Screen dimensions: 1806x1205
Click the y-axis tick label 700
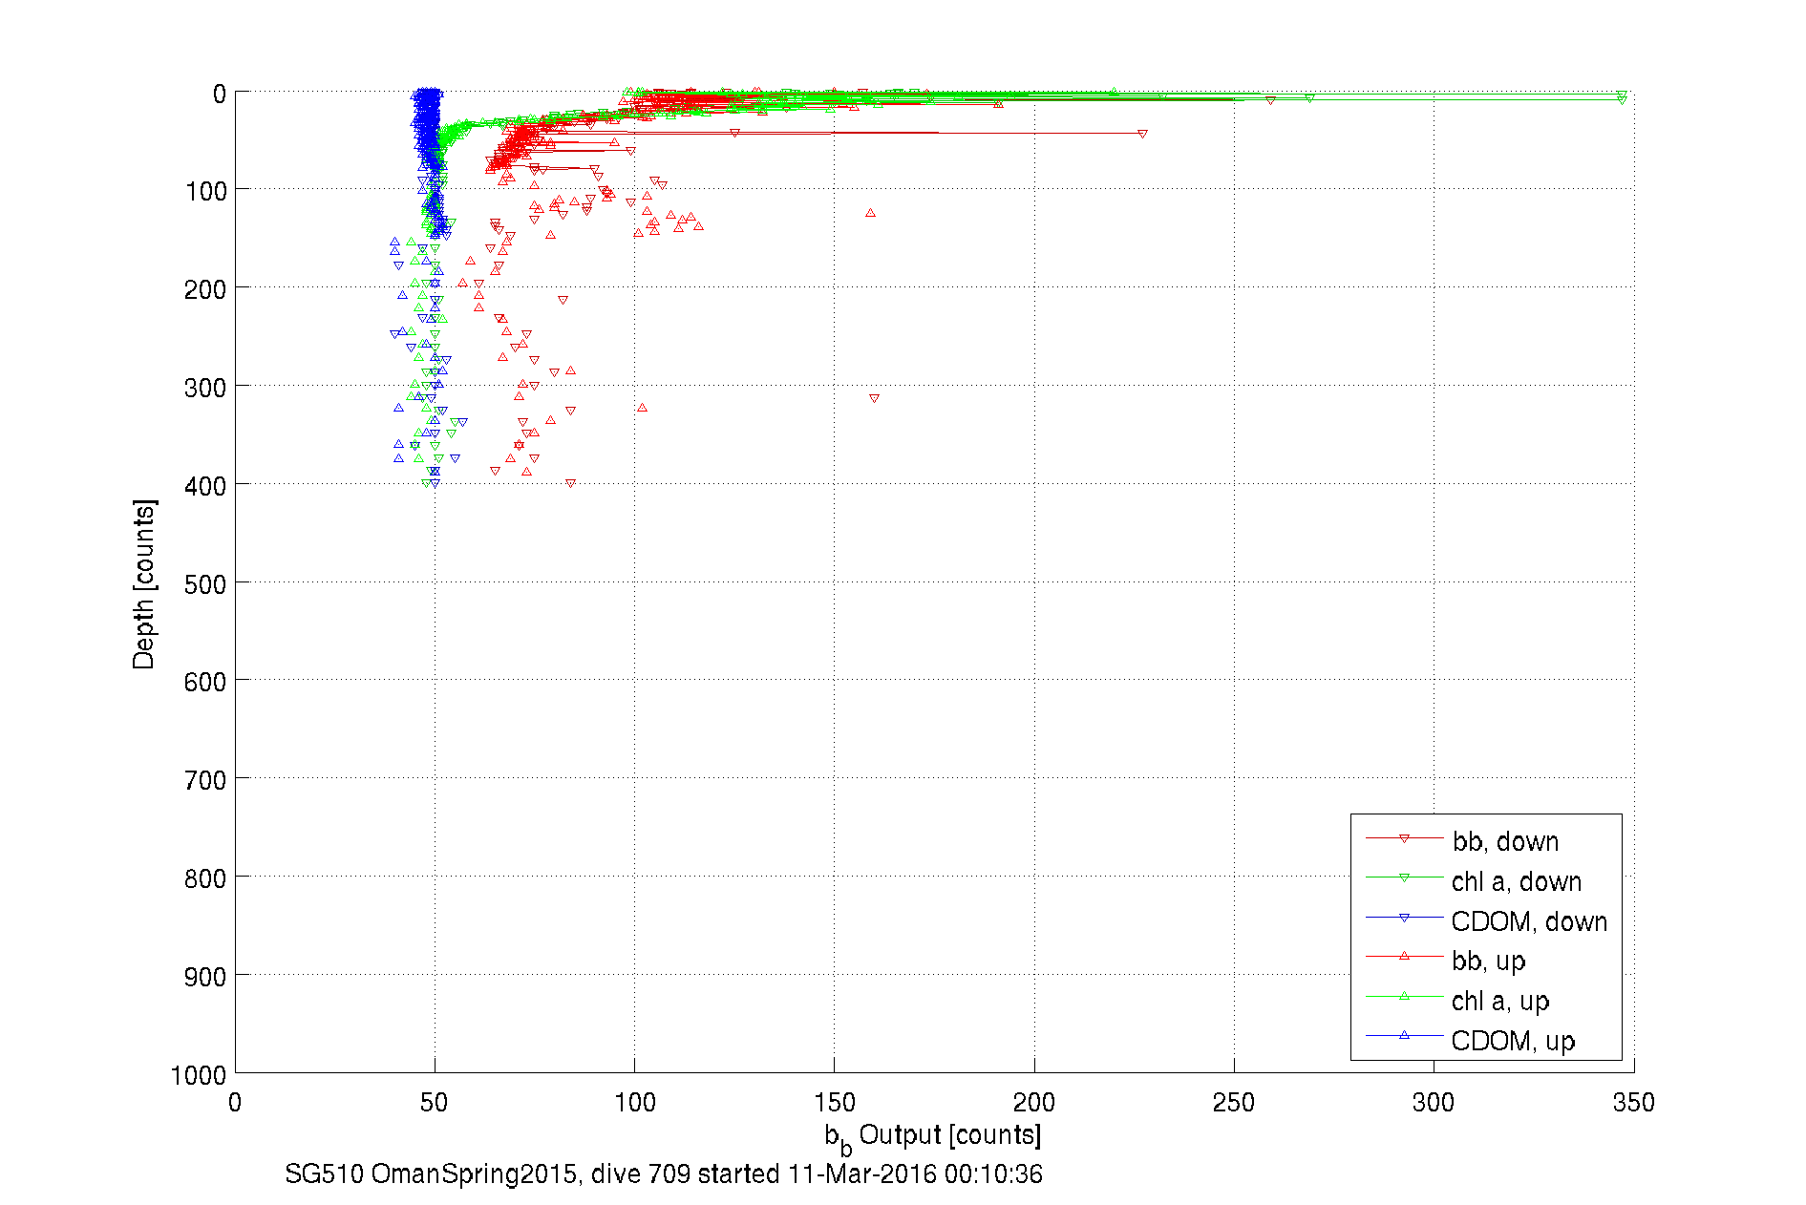(x=205, y=779)
